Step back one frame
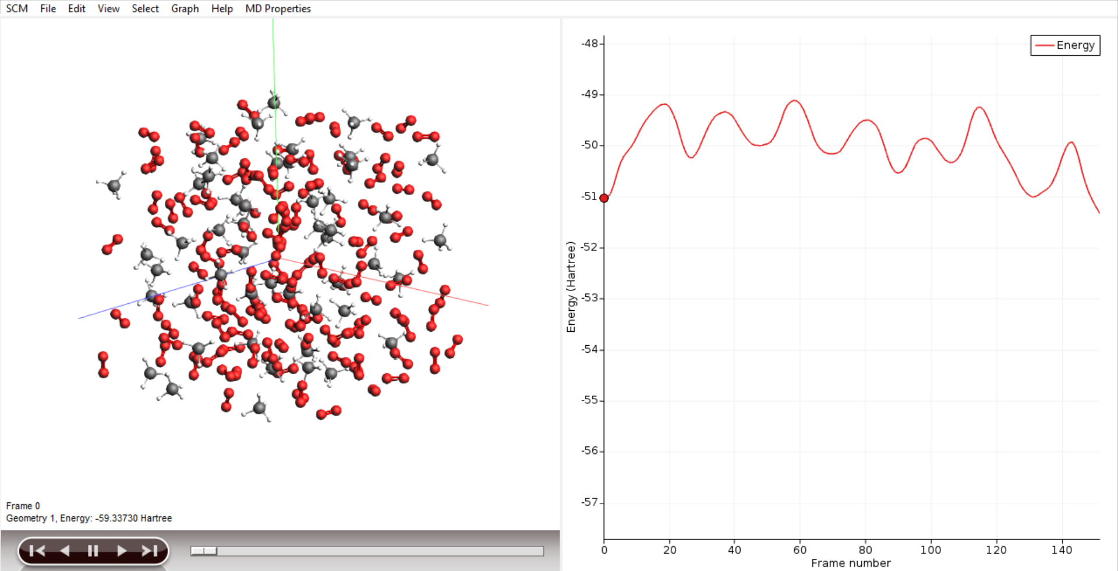The image size is (1118, 571). tap(65, 551)
